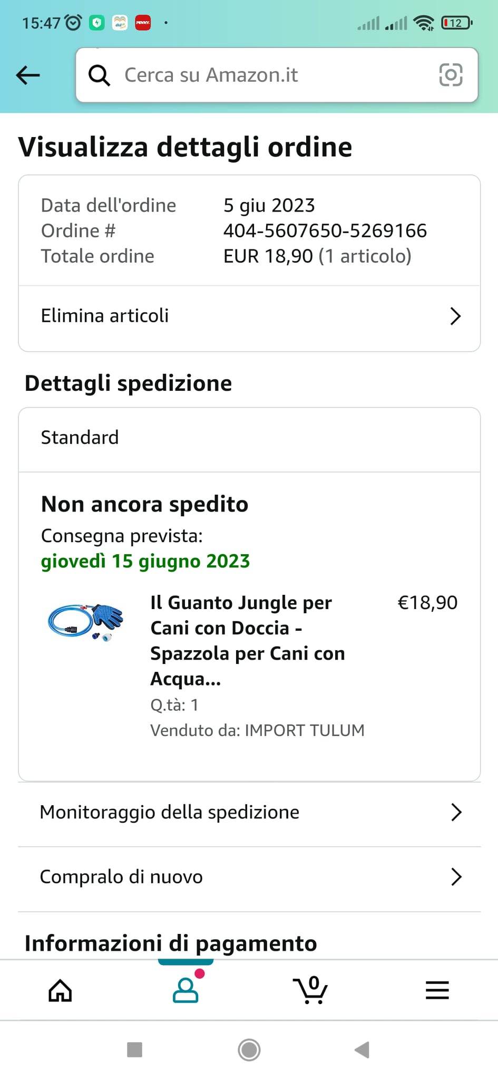Screen dimensions: 498x1080
Task: Click the dog glove product thumbnail
Action: tap(86, 621)
